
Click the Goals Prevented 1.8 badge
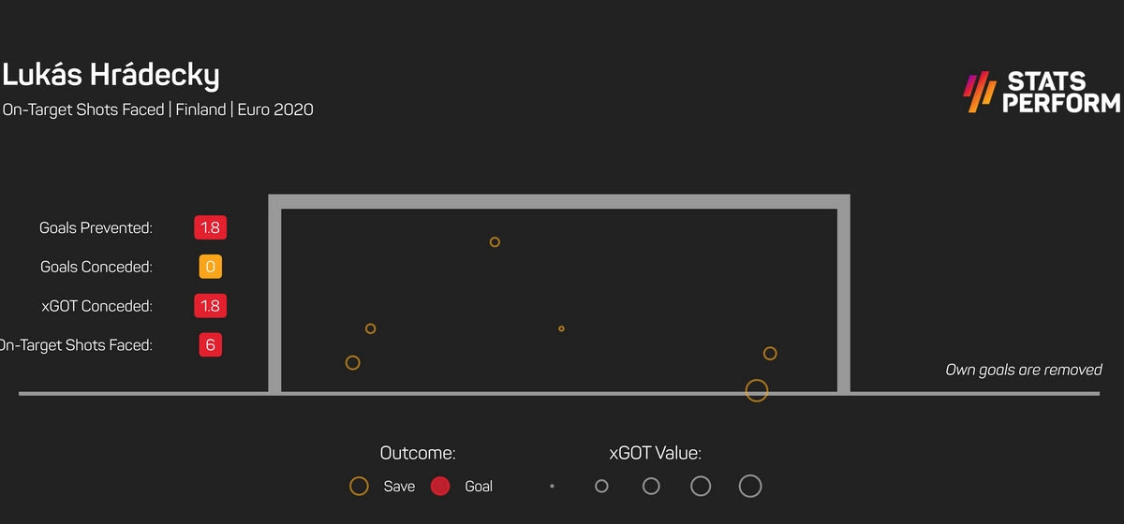[x=211, y=227]
